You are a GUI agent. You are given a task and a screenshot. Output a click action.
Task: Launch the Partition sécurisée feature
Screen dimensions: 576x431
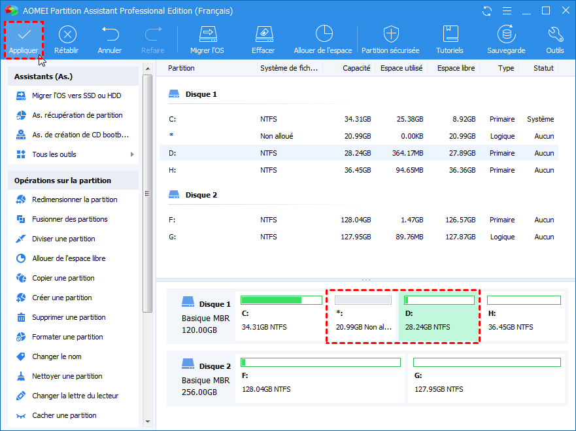pos(390,34)
